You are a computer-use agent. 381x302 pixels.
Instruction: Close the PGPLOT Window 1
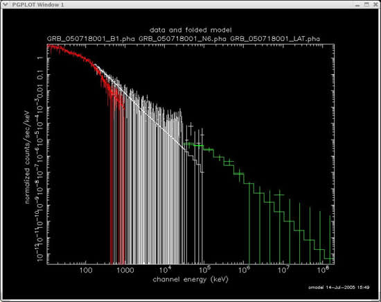click(x=375, y=4)
